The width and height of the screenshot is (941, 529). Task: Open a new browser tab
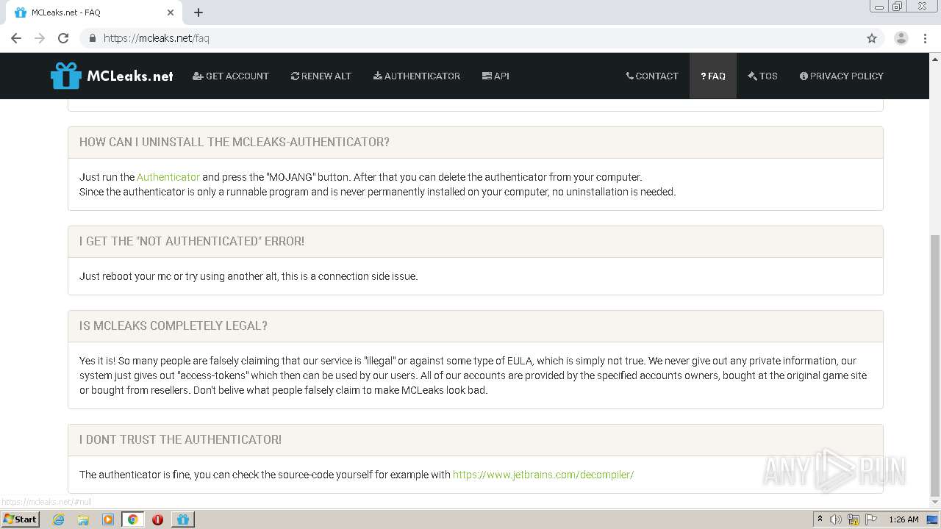click(198, 12)
